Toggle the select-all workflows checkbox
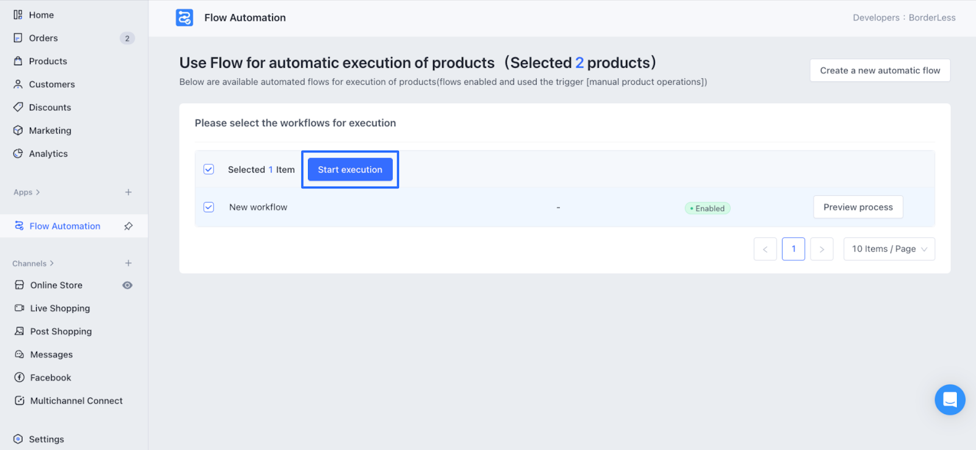Screen dimensions: 976x450 (209, 170)
